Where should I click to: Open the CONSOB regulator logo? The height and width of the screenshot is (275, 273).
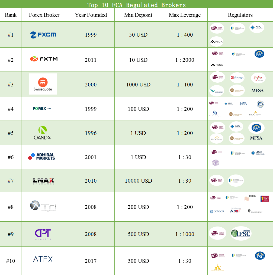coord(217,211)
